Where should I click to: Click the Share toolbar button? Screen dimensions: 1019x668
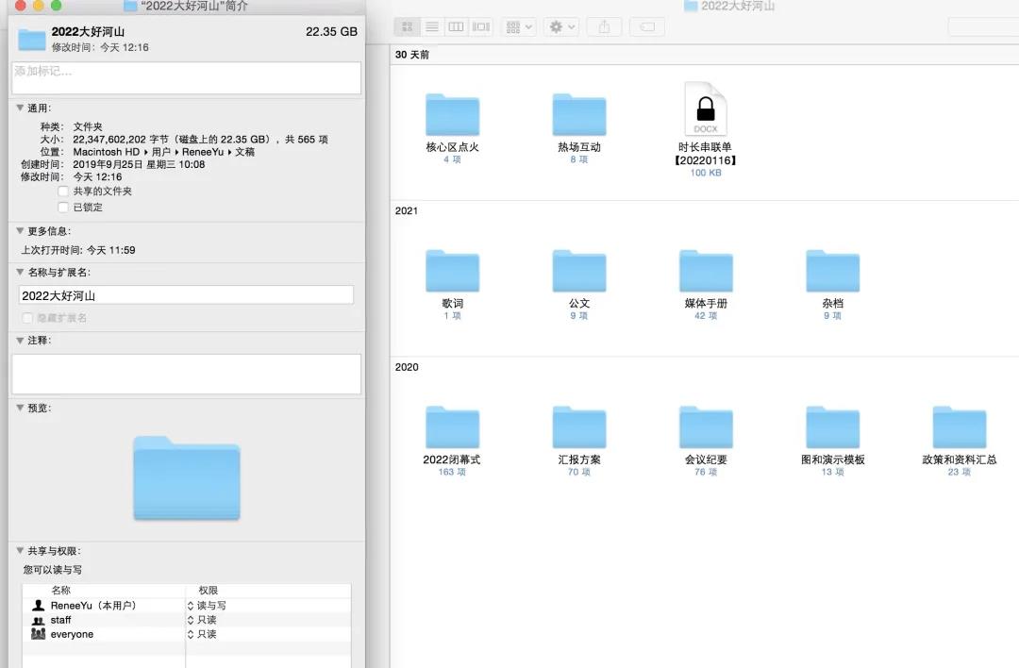[604, 27]
